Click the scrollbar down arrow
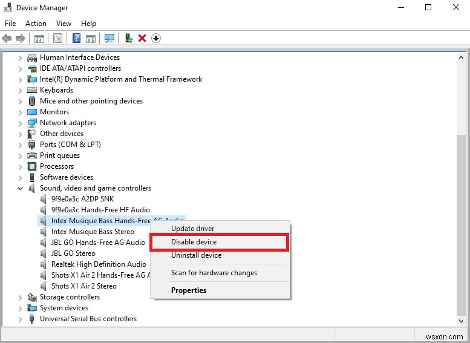This screenshot has width=470, height=343. coord(461,321)
